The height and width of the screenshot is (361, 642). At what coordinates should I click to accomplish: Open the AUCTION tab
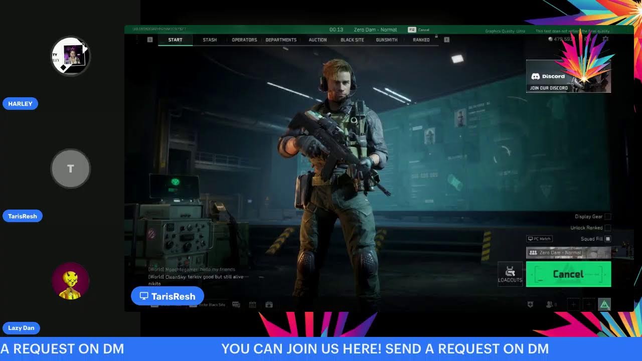tap(317, 40)
